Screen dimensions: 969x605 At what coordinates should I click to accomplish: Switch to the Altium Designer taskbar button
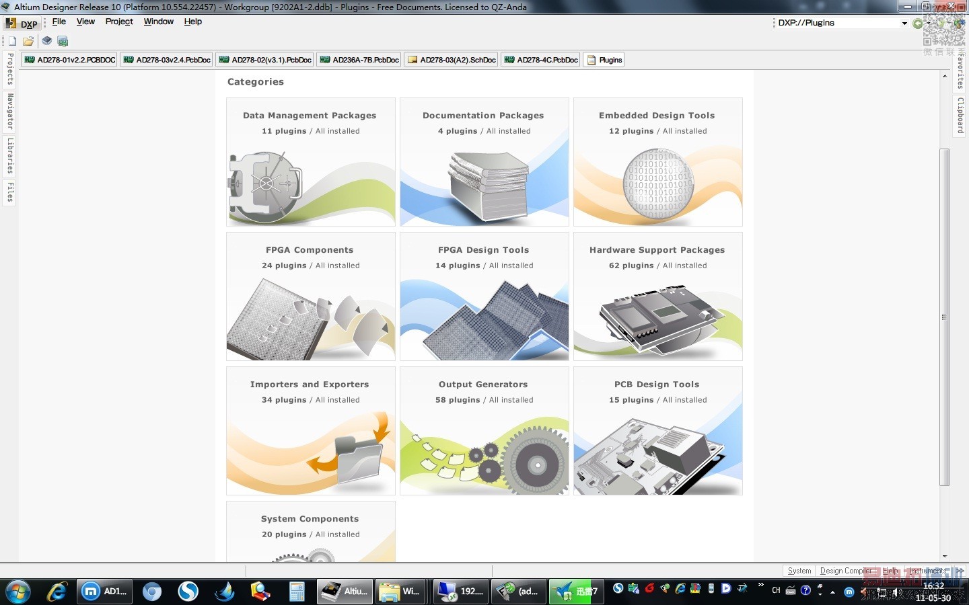click(345, 592)
